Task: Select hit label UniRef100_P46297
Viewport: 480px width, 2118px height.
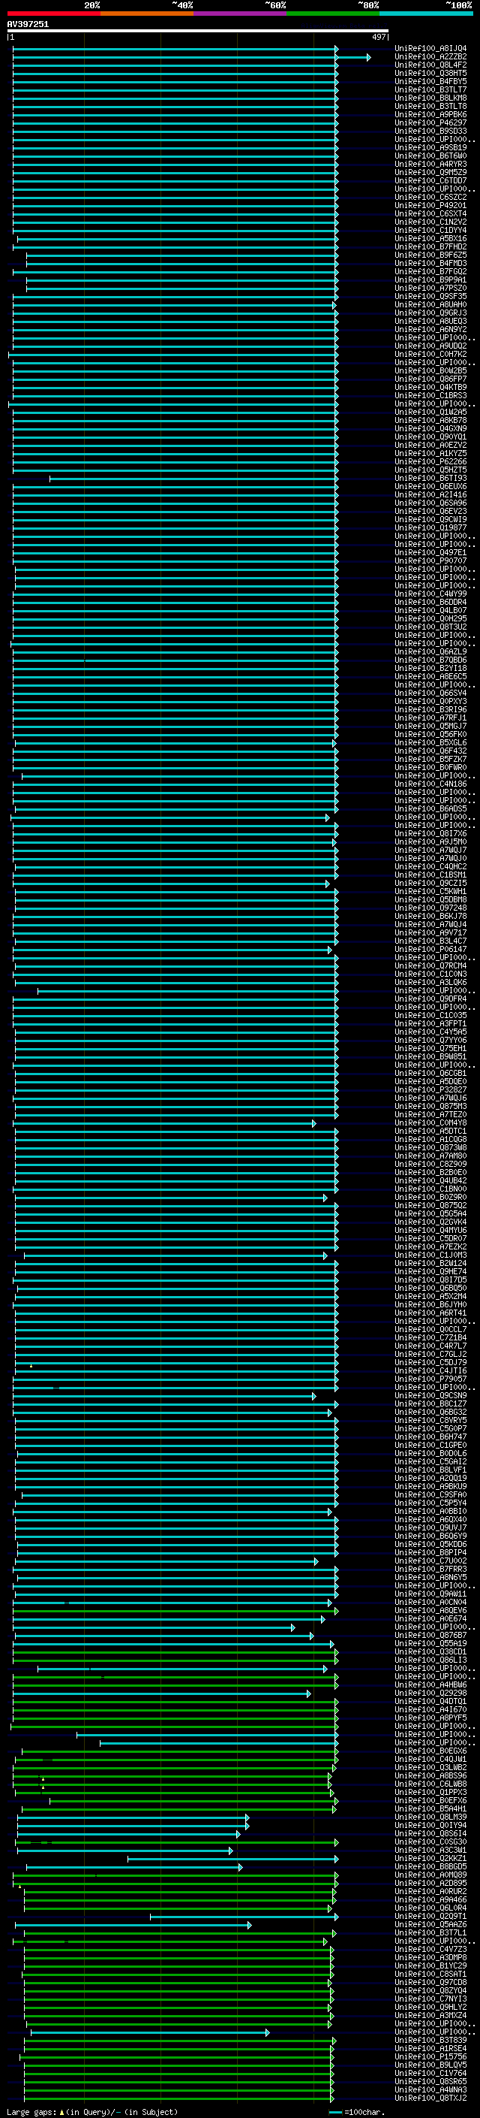Action: click(430, 122)
